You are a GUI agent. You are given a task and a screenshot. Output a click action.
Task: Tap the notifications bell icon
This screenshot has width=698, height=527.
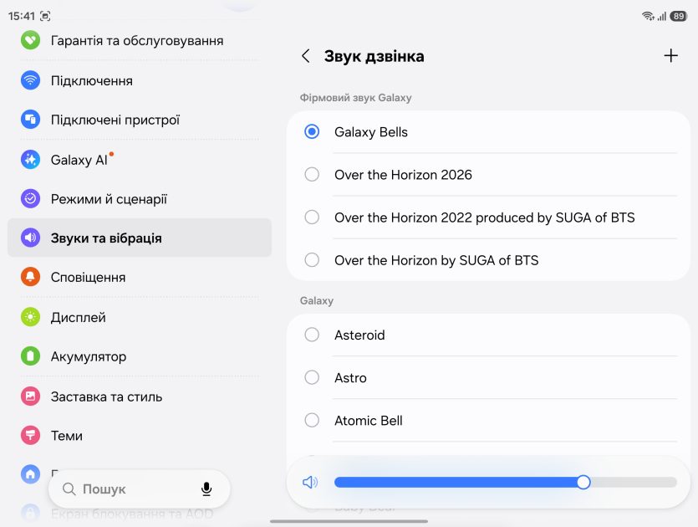[30, 277]
